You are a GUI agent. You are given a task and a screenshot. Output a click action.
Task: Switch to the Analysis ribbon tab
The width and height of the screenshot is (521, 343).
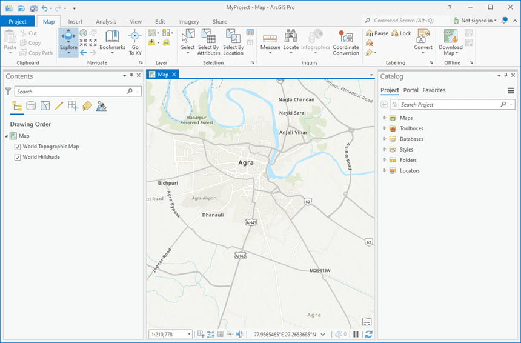pyautogui.click(x=106, y=22)
